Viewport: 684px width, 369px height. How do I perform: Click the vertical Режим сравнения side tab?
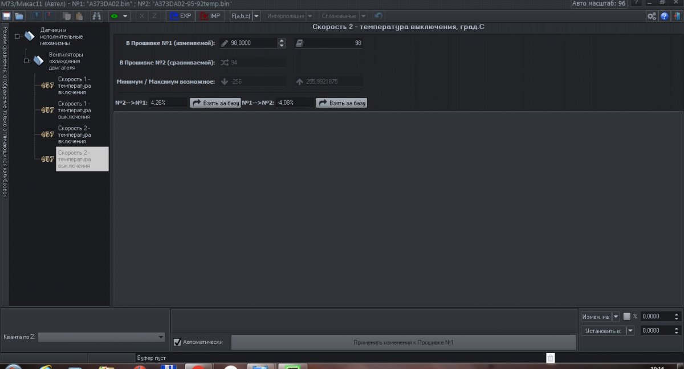click(5, 111)
